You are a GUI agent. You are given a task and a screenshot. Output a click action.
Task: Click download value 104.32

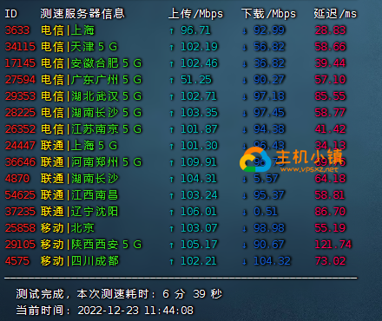272,261
